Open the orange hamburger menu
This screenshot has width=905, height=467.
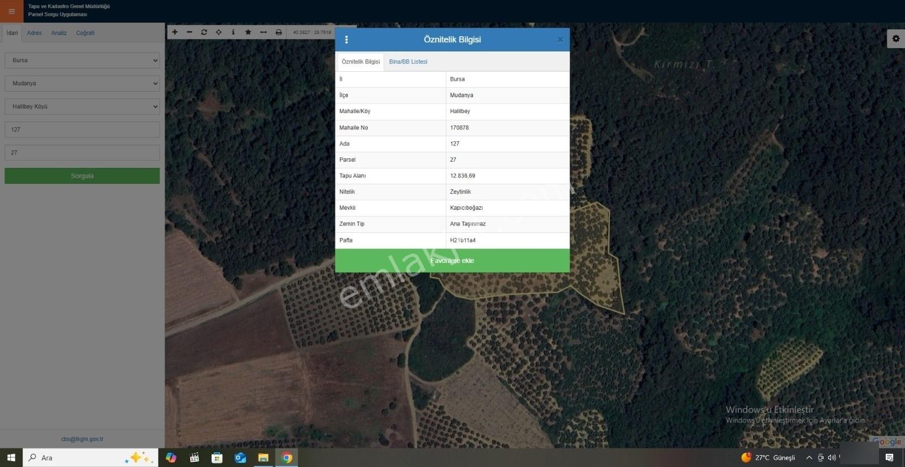click(11, 11)
